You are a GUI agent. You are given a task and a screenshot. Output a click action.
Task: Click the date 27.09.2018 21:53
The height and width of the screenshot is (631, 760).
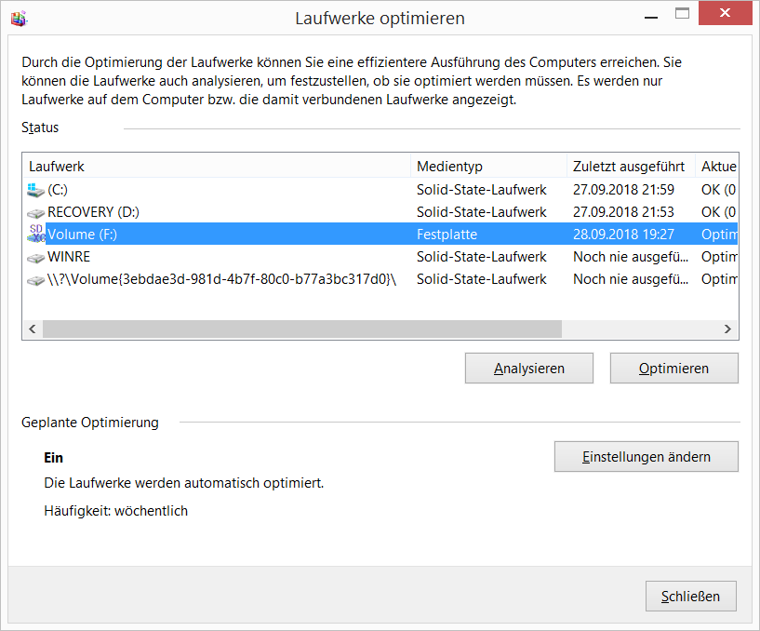(x=623, y=212)
